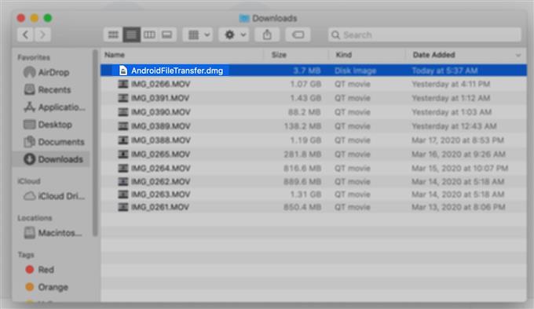The image size is (534, 309).
Task: Click the IMG_0390.MOV movie icon
Action: pyautogui.click(x=123, y=112)
